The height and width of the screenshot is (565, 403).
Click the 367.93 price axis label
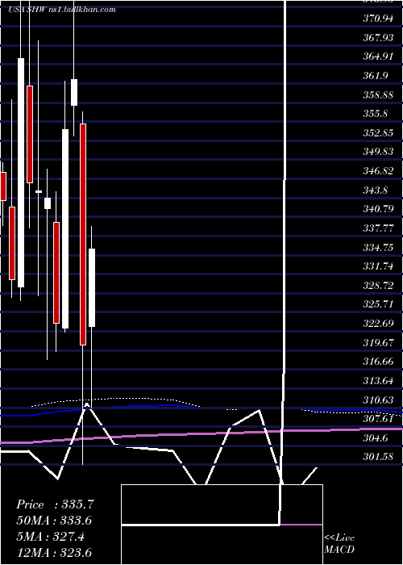[x=378, y=37]
